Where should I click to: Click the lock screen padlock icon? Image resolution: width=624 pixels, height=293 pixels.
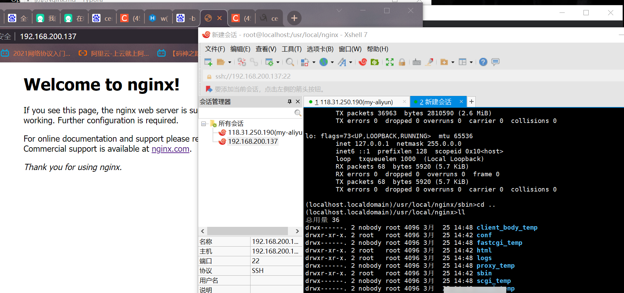click(402, 62)
